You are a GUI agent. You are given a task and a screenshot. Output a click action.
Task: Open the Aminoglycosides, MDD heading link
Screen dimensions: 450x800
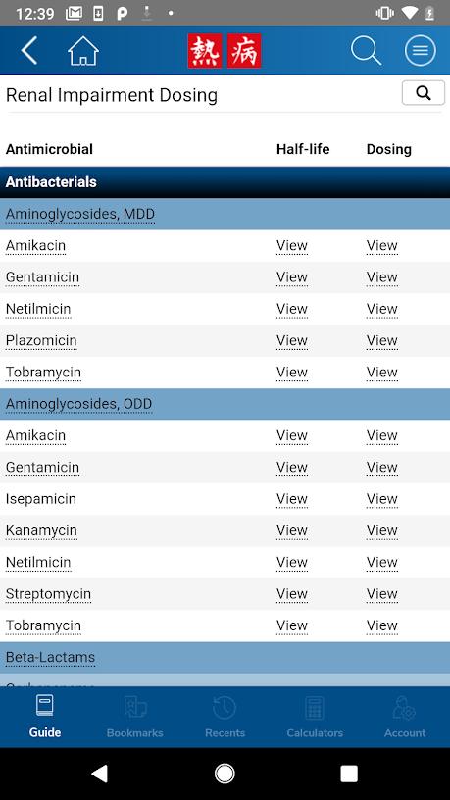[80, 215]
